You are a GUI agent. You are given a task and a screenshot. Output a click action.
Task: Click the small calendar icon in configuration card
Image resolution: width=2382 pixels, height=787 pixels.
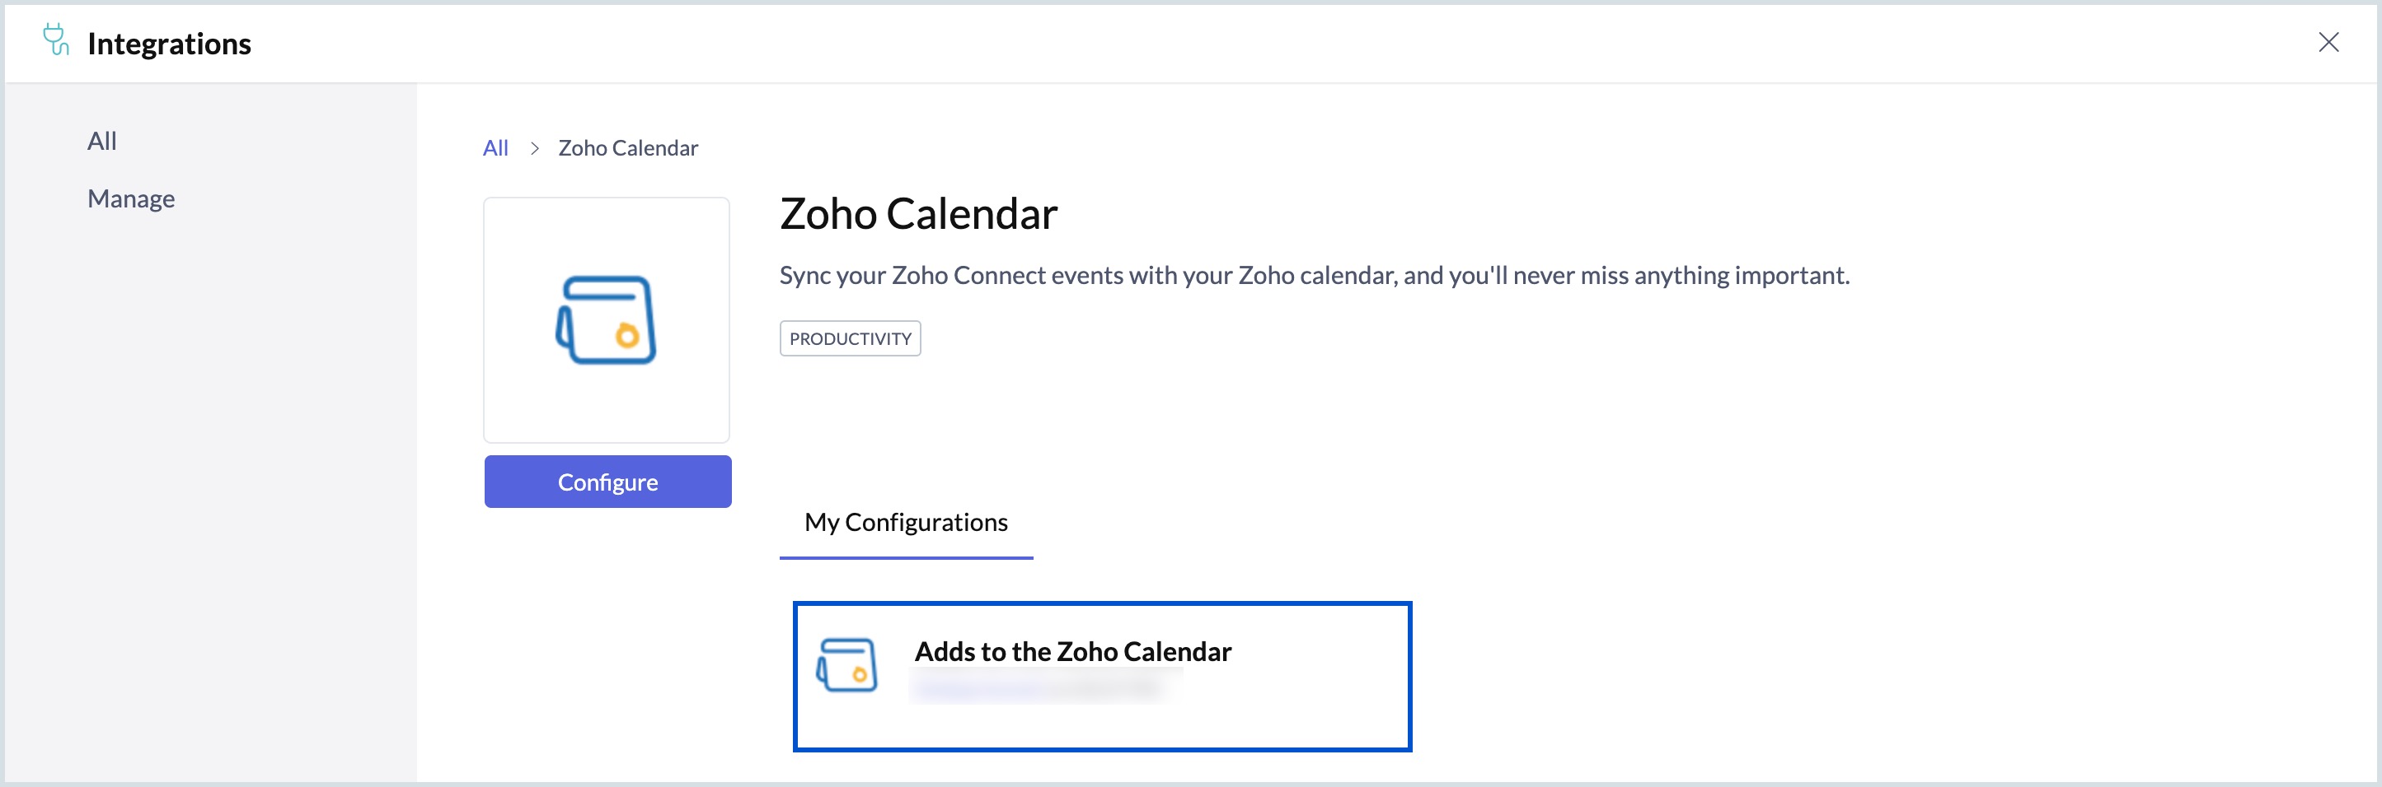tap(846, 664)
